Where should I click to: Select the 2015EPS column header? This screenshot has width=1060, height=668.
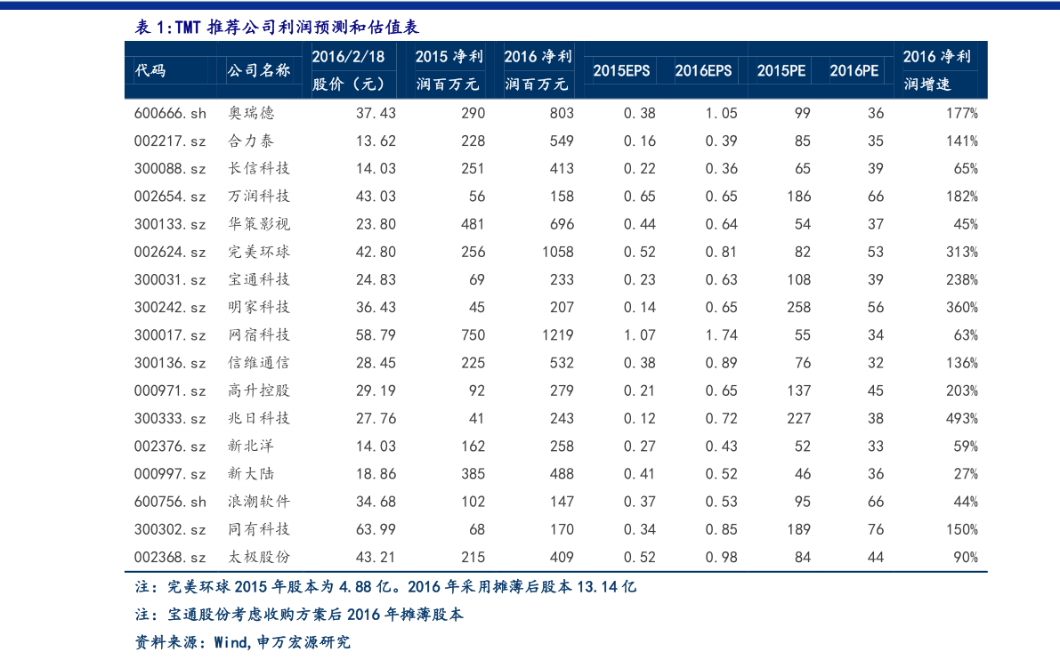point(621,70)
